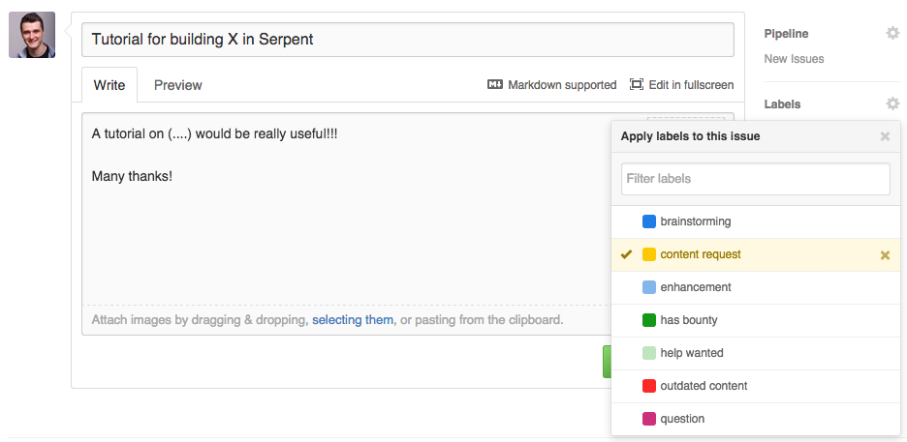Open Labels settings gear icon
Viewport: 907px width, 442px height.
pos(891,103)
